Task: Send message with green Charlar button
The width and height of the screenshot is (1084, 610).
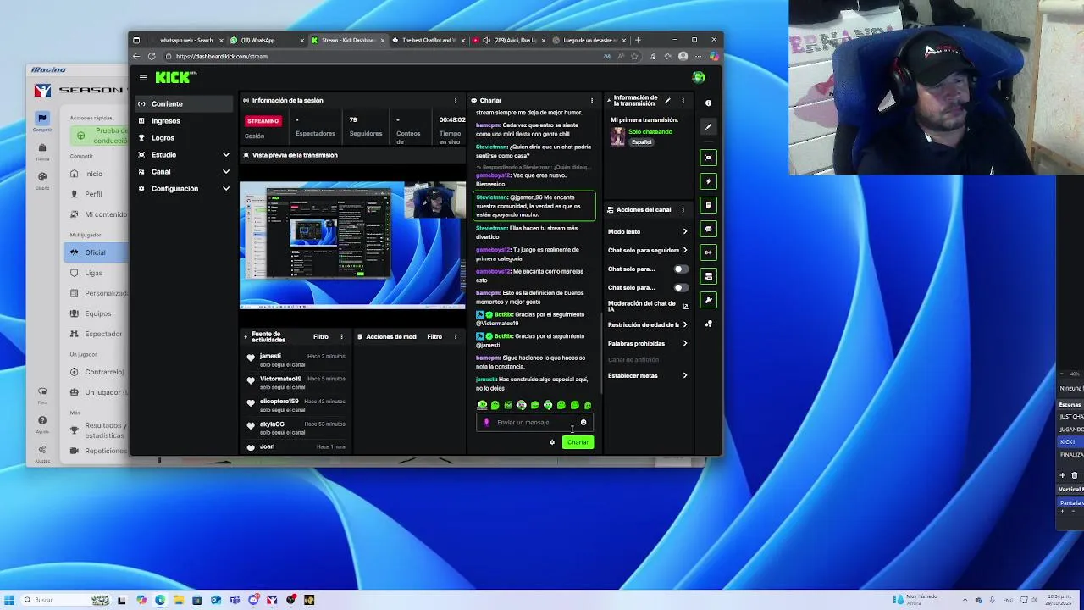Action: coord(578,442)
